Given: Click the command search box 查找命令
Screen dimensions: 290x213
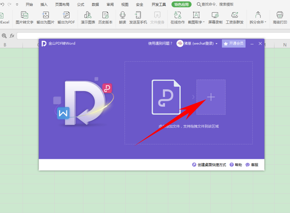Looking at the screenshot, I should [x=224, y=4].
